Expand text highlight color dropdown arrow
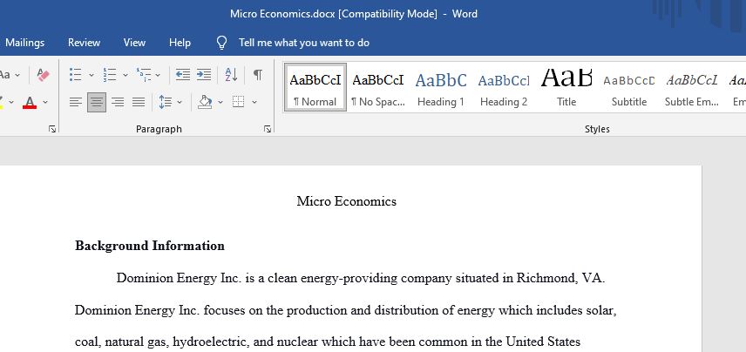 pyautogui.click(x=11, y=102)
